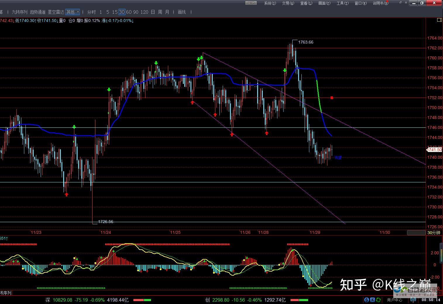This screenshot has width=443, height=304.
Task: Apply the 趋势通道 indicator
Action: (38, 12)
